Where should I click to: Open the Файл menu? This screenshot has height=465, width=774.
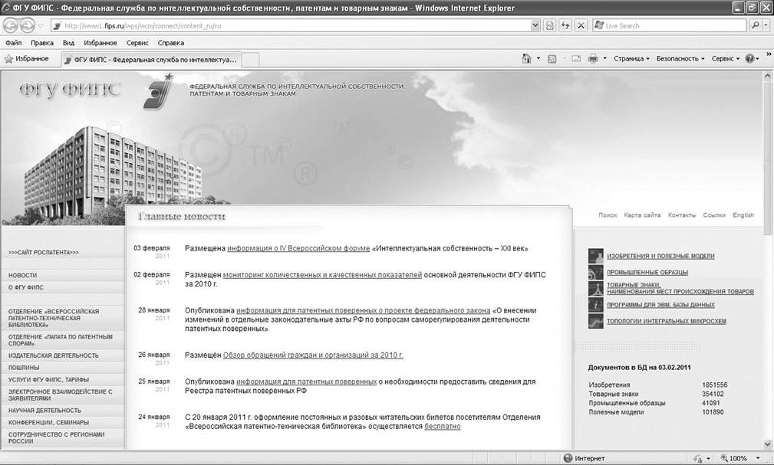[14, 43]
